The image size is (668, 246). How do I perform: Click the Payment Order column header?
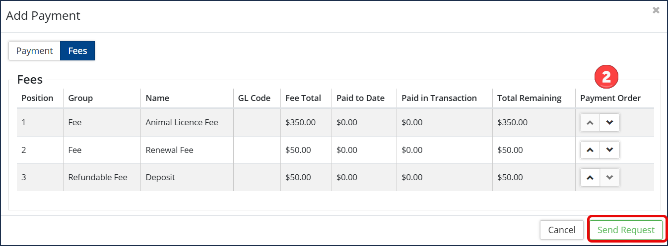coord(610,98)
